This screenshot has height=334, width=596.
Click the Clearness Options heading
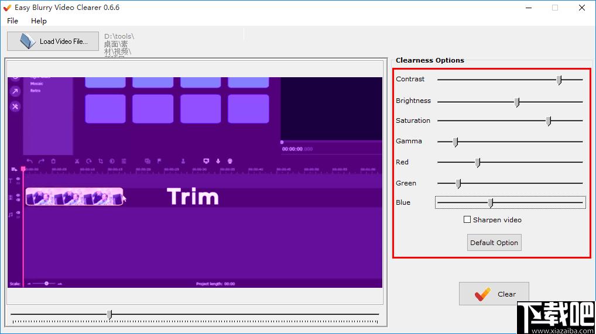430,60
